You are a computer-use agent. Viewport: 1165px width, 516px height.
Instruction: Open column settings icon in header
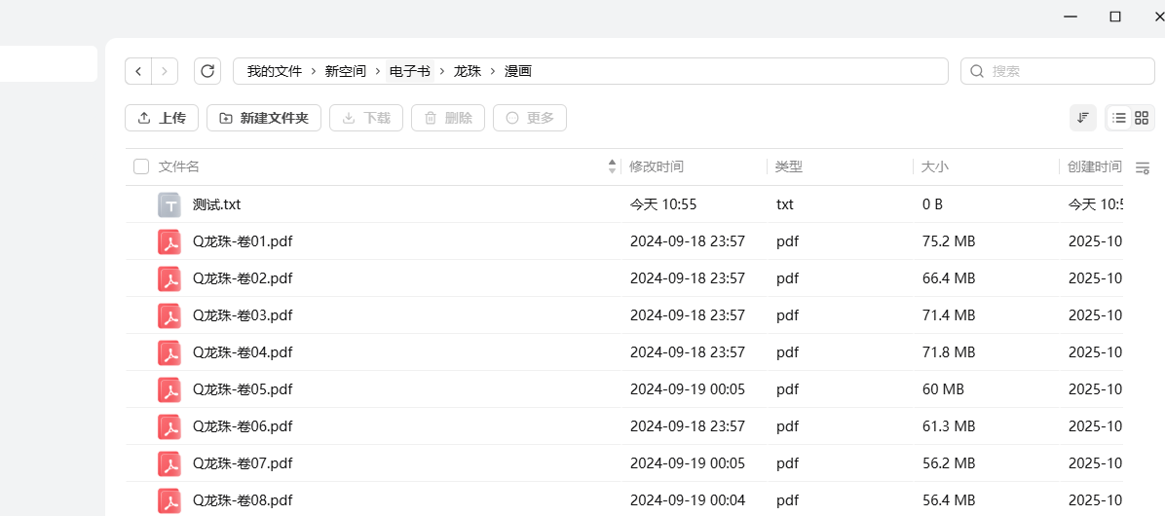(x=1143, y=167)
